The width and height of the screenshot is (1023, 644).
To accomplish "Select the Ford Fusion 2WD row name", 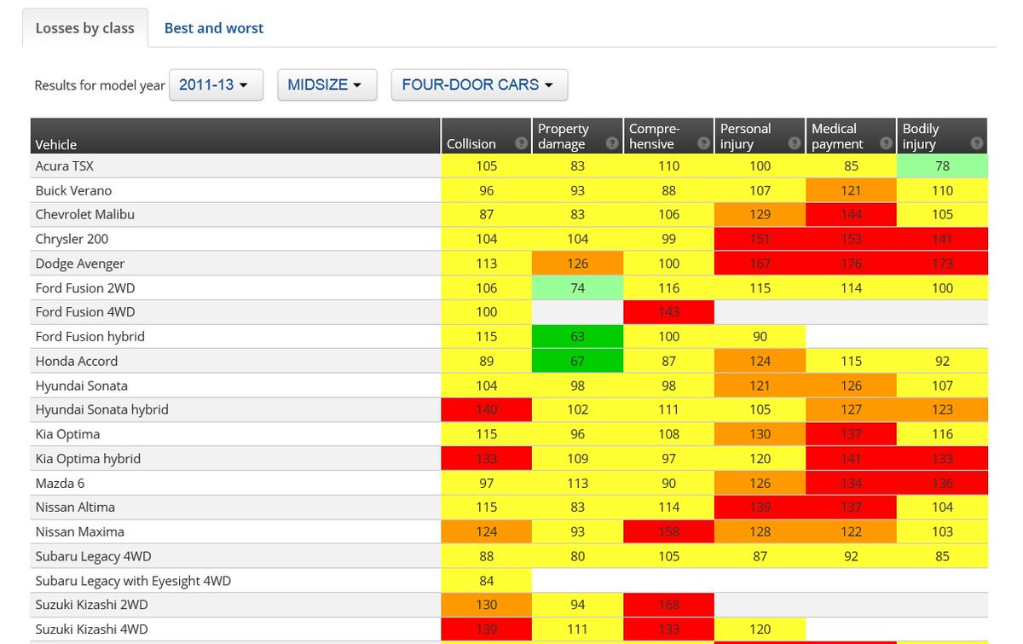I will [x=85, y=288].
